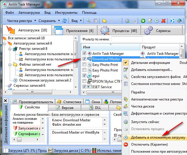Close the detailed information panel with X

tap(5, 101)
